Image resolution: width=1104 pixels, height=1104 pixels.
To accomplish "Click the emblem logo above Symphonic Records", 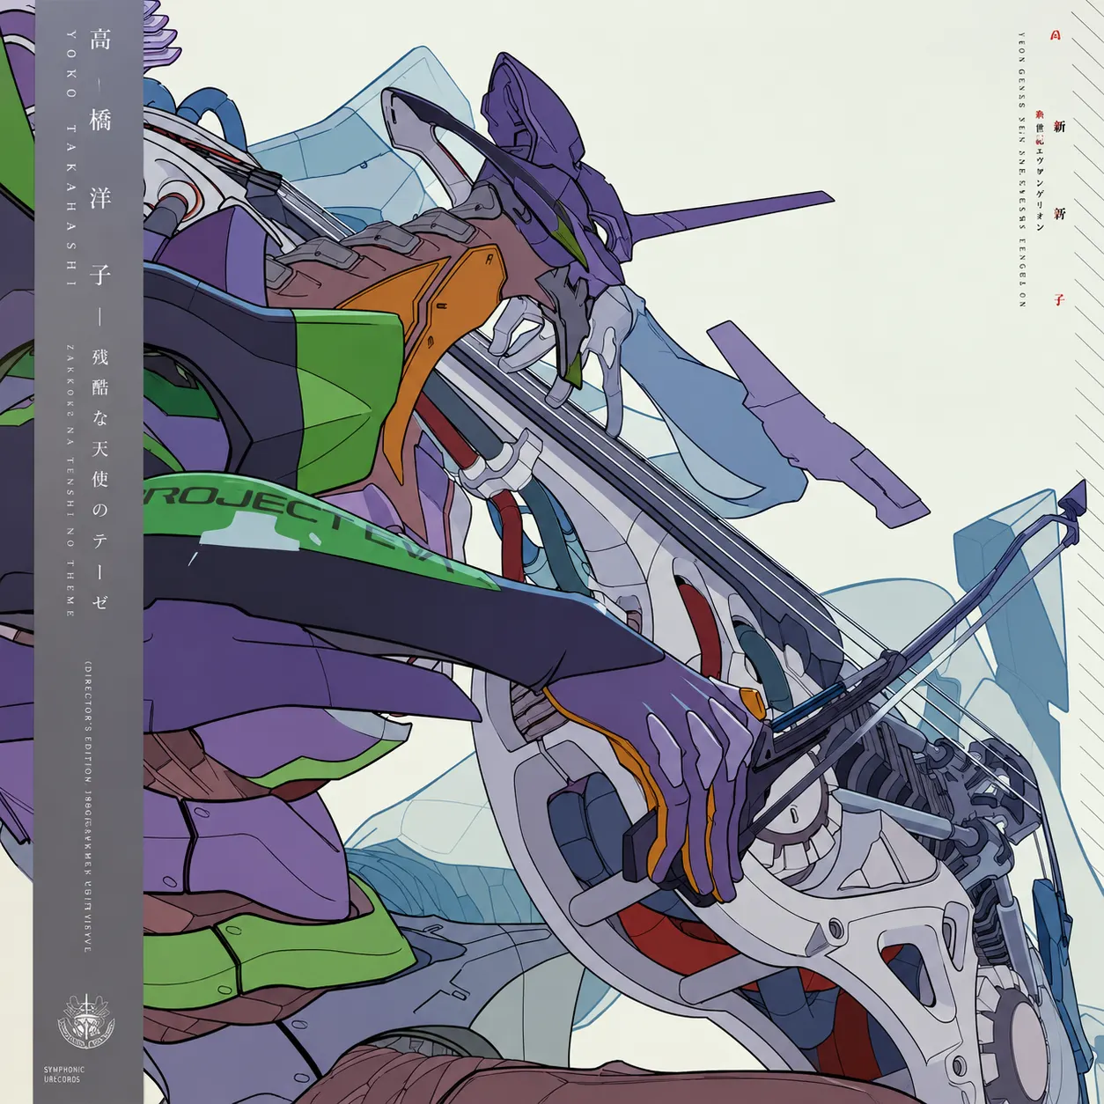I will click(x=85, y=1022).
